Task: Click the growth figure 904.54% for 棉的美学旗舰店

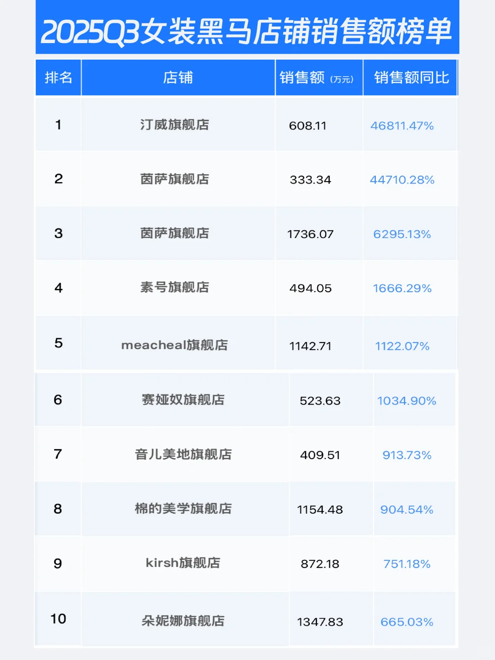Action: click(406, 509)
